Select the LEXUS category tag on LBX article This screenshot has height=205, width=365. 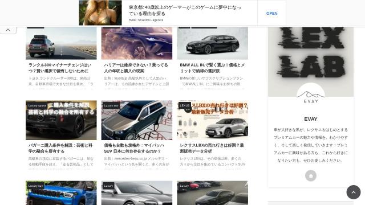click(x=185, y=105)
